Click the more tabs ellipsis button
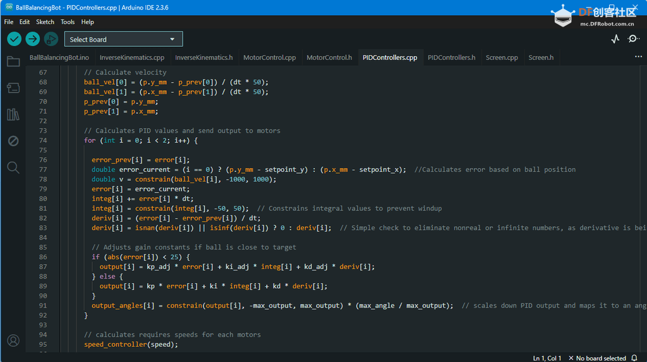The height and width of the screenshot is (362, 647). pos(638,57)
